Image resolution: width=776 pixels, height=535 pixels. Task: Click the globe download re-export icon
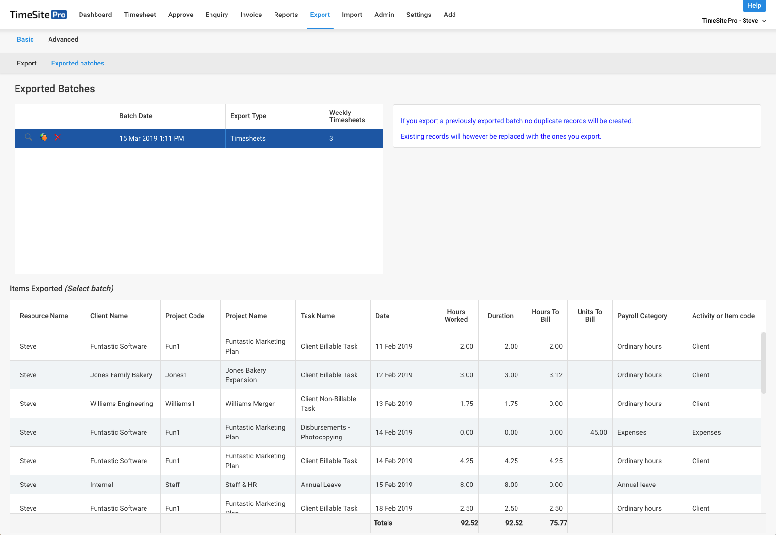tap(44, 138)
